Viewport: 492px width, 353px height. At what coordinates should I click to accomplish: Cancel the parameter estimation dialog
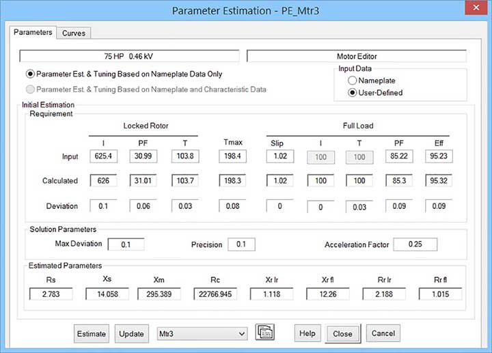(383, 334)
